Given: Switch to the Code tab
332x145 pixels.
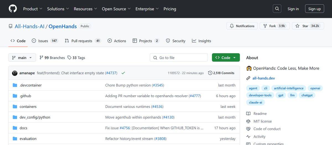Looking at the screenshot, I should click(x=18, y=41).
